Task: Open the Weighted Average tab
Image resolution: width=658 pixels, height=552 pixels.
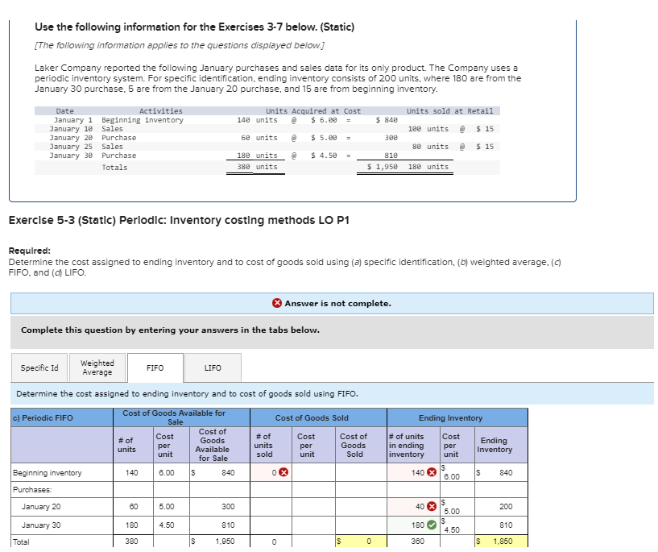Action: [97, 367]
